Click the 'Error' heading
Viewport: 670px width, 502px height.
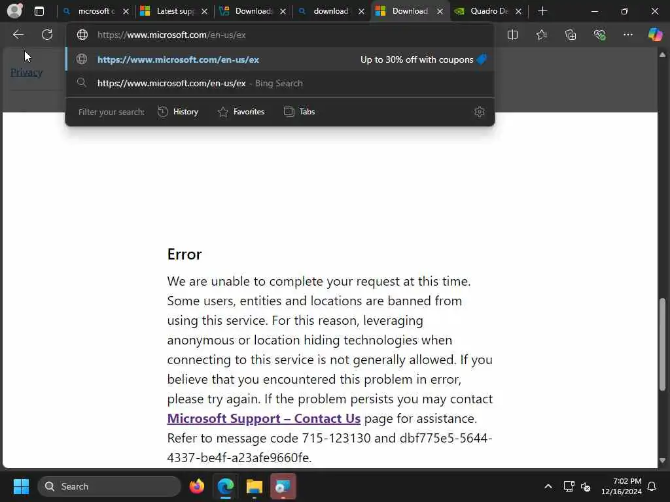(x=184, y=254)
